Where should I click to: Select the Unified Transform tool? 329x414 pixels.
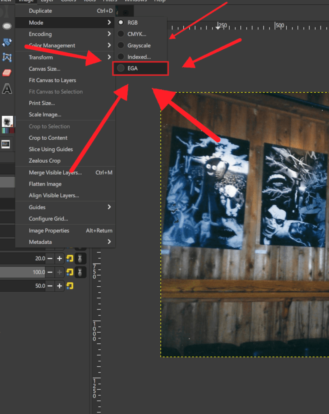(7, 42)
